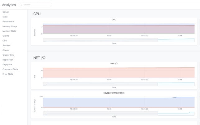Go to Replication section
200x125 pixels.
[x=8, y=60]
